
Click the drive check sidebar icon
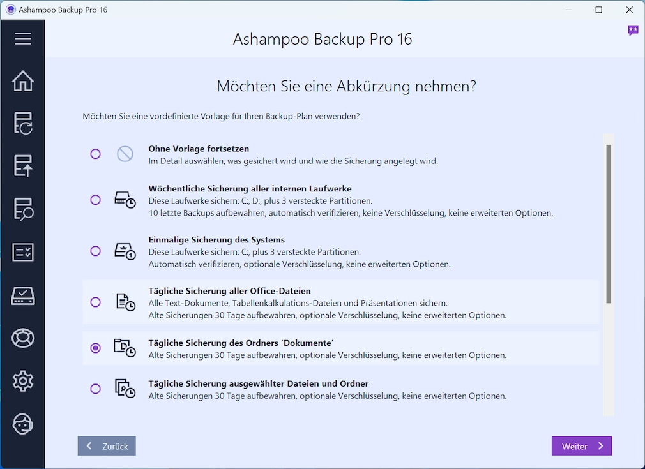pyautogui.click(x=23, y=295)
